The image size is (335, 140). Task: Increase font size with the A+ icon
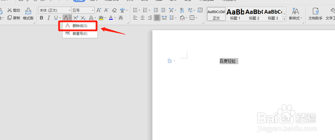(99, 10)
